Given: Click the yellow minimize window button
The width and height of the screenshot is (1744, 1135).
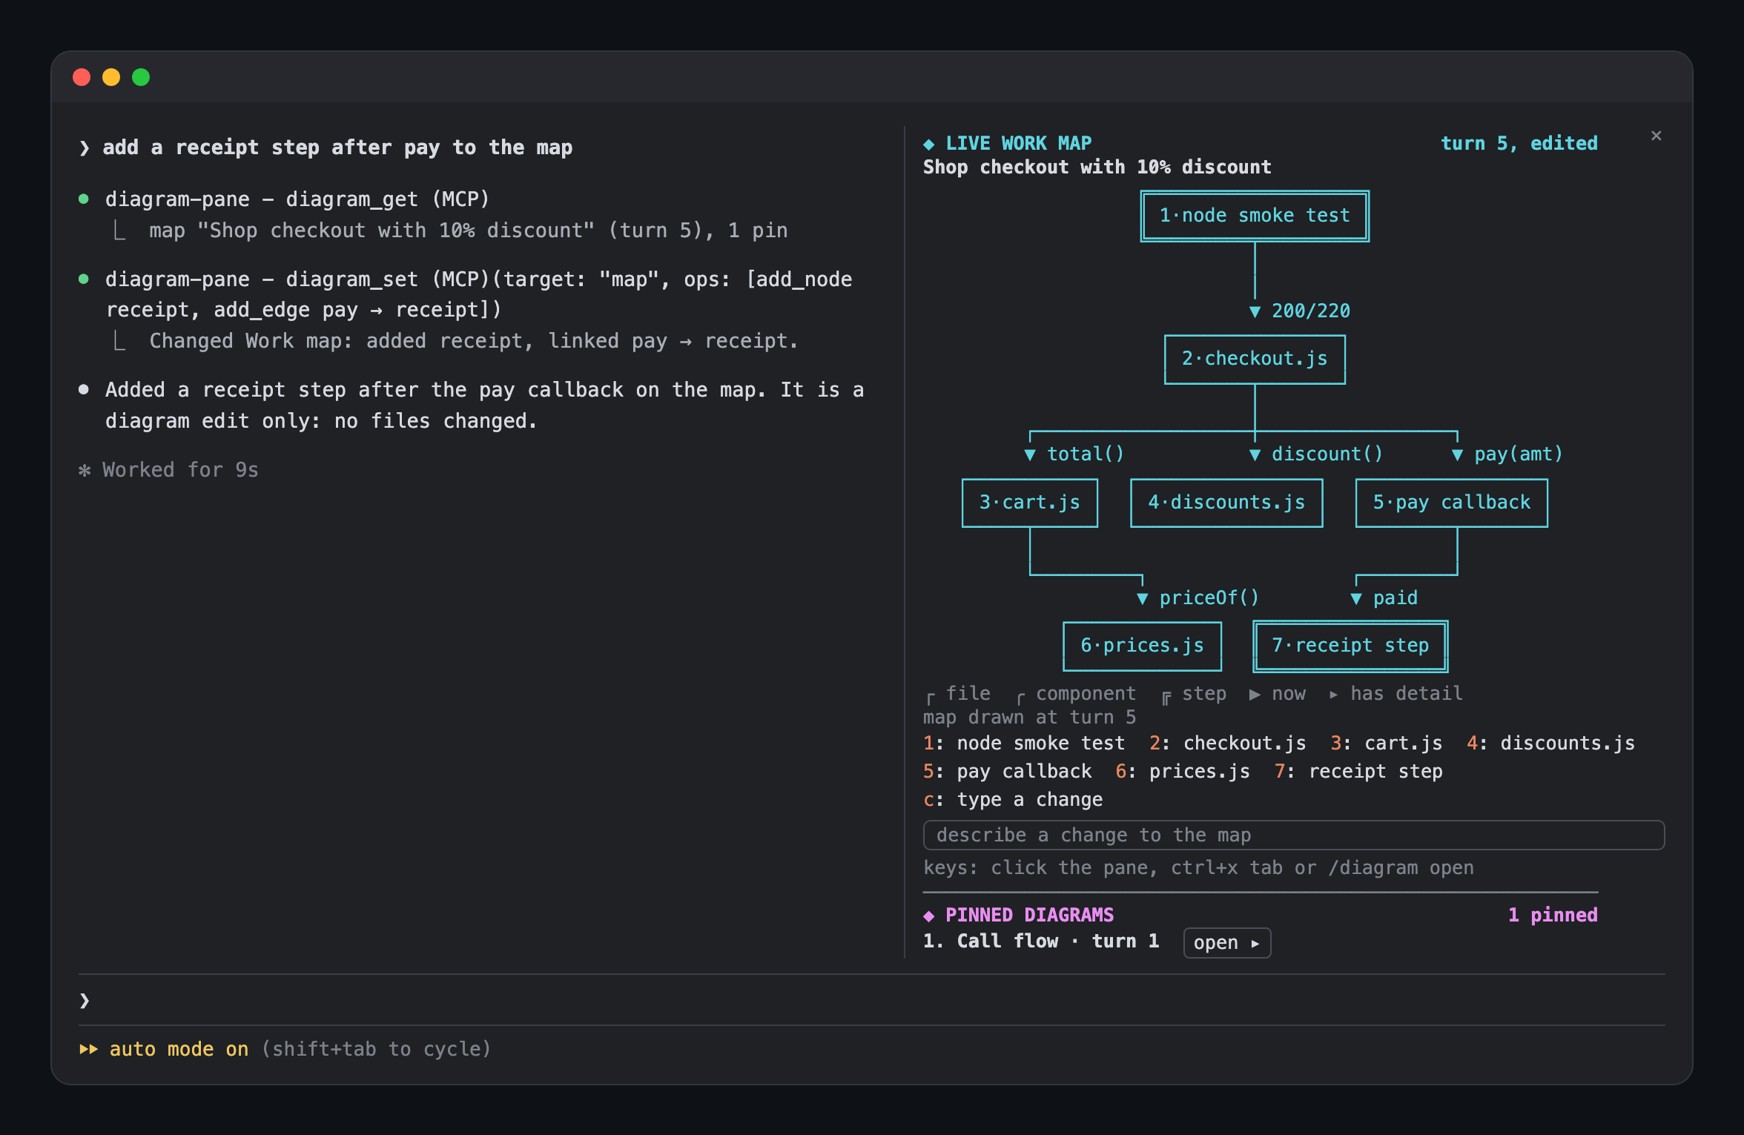Looking at the screenshot, I should pyautogui.click(x=111, y=77).
